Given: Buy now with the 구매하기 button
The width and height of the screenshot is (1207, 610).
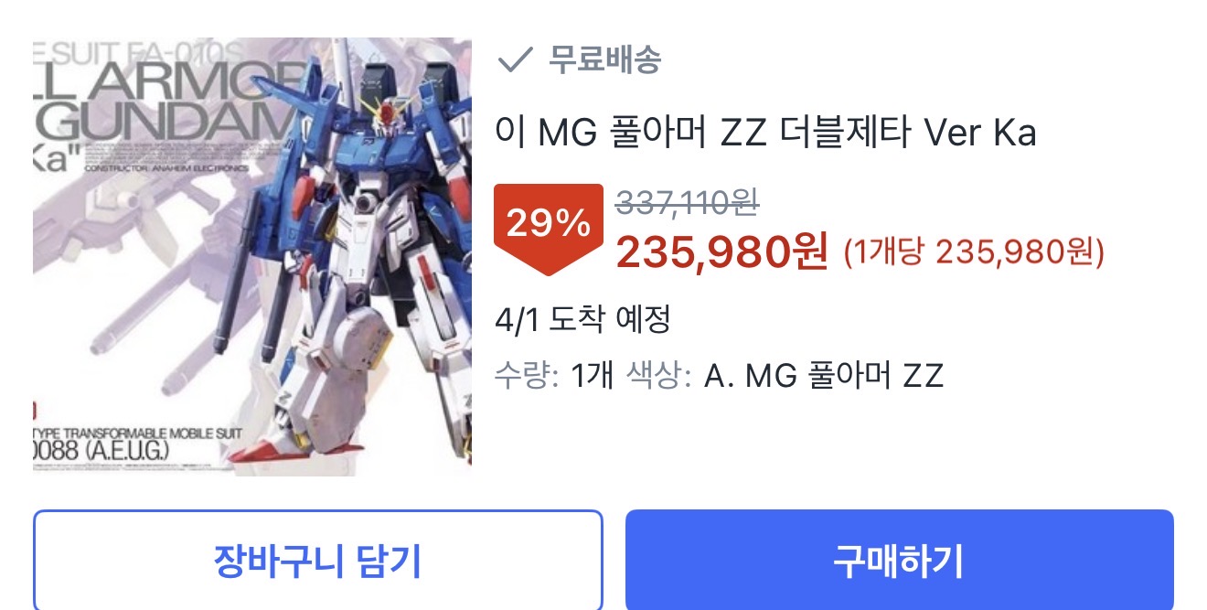Looking at the screenshot, I should tap(899, 561).
